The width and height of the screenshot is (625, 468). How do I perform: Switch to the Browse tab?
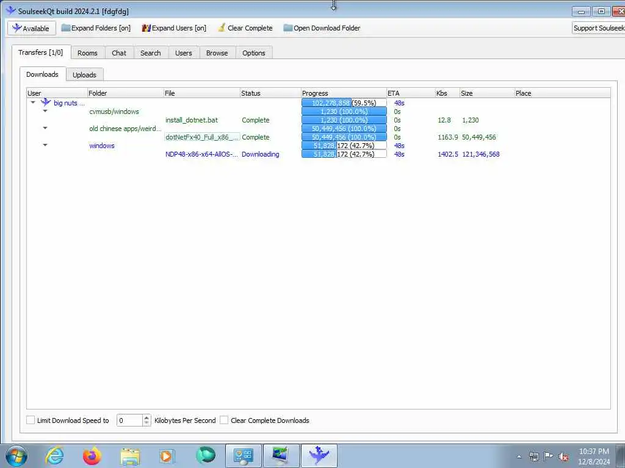(x=217, y=53)
